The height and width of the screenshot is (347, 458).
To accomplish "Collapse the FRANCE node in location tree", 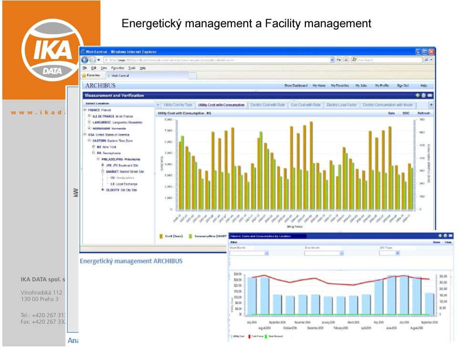I will click(x=85, y=110).
